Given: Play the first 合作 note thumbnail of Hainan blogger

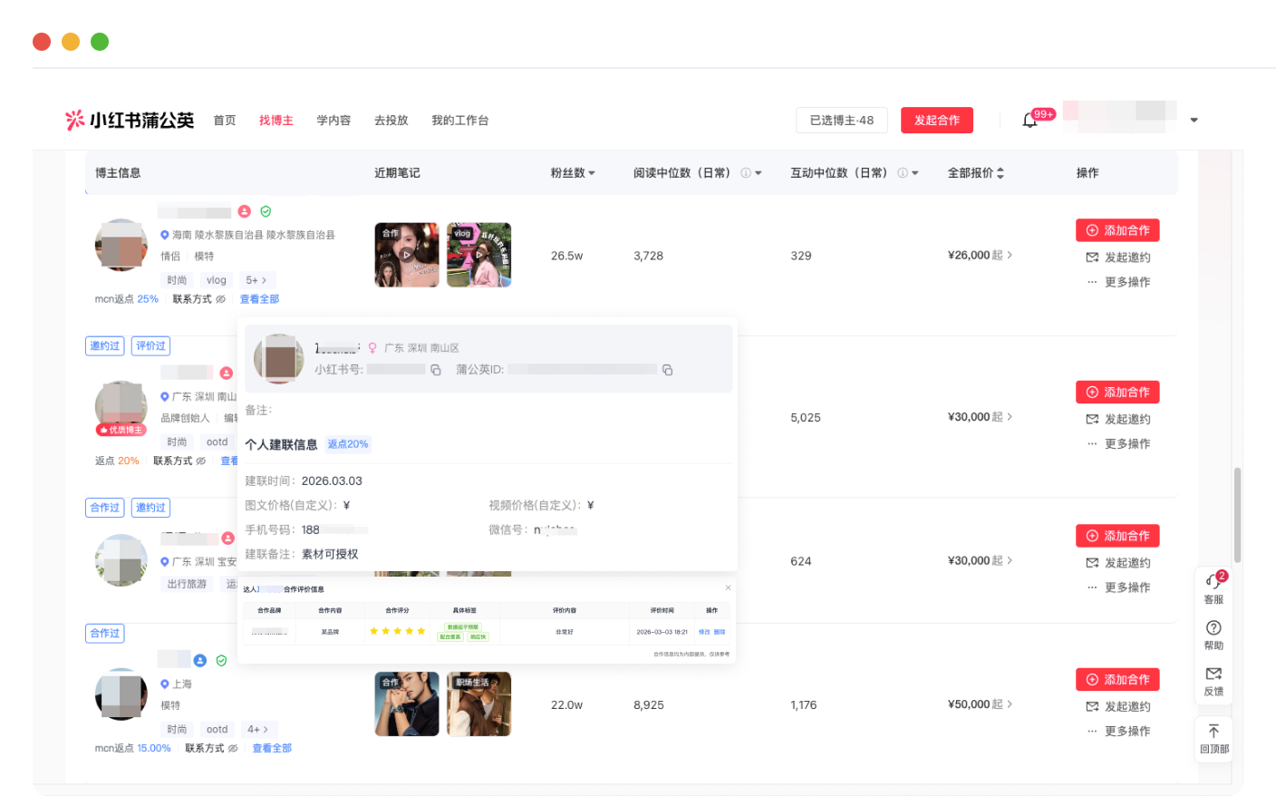Looking at the screenshot, I should pos(407,255).
